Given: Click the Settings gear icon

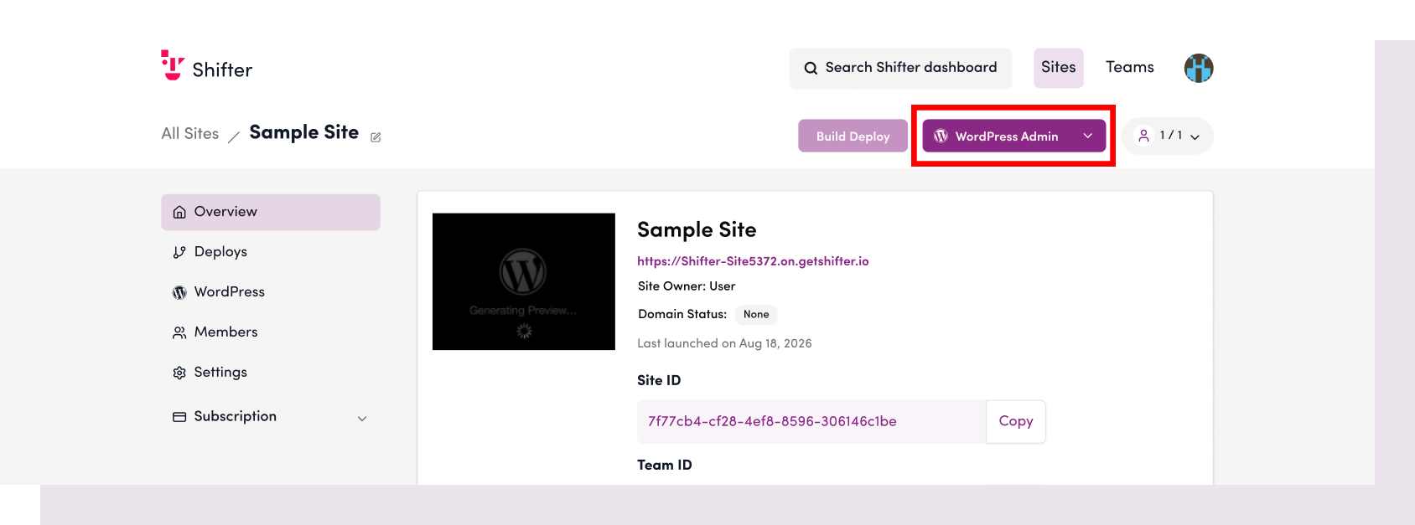Looking at the screenshot, I should pos(179,373).
